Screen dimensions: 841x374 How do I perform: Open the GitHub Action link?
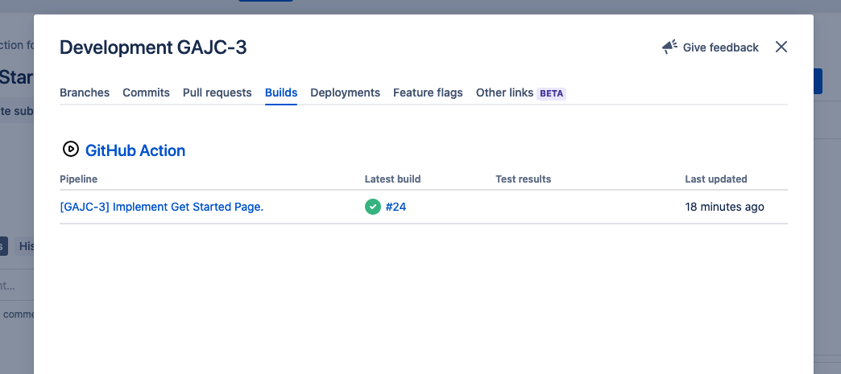point(135,150)
